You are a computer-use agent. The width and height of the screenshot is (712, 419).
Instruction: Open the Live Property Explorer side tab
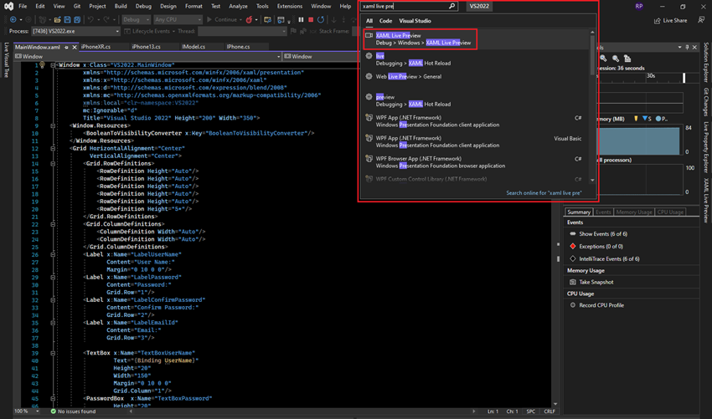tap(706, 147)
